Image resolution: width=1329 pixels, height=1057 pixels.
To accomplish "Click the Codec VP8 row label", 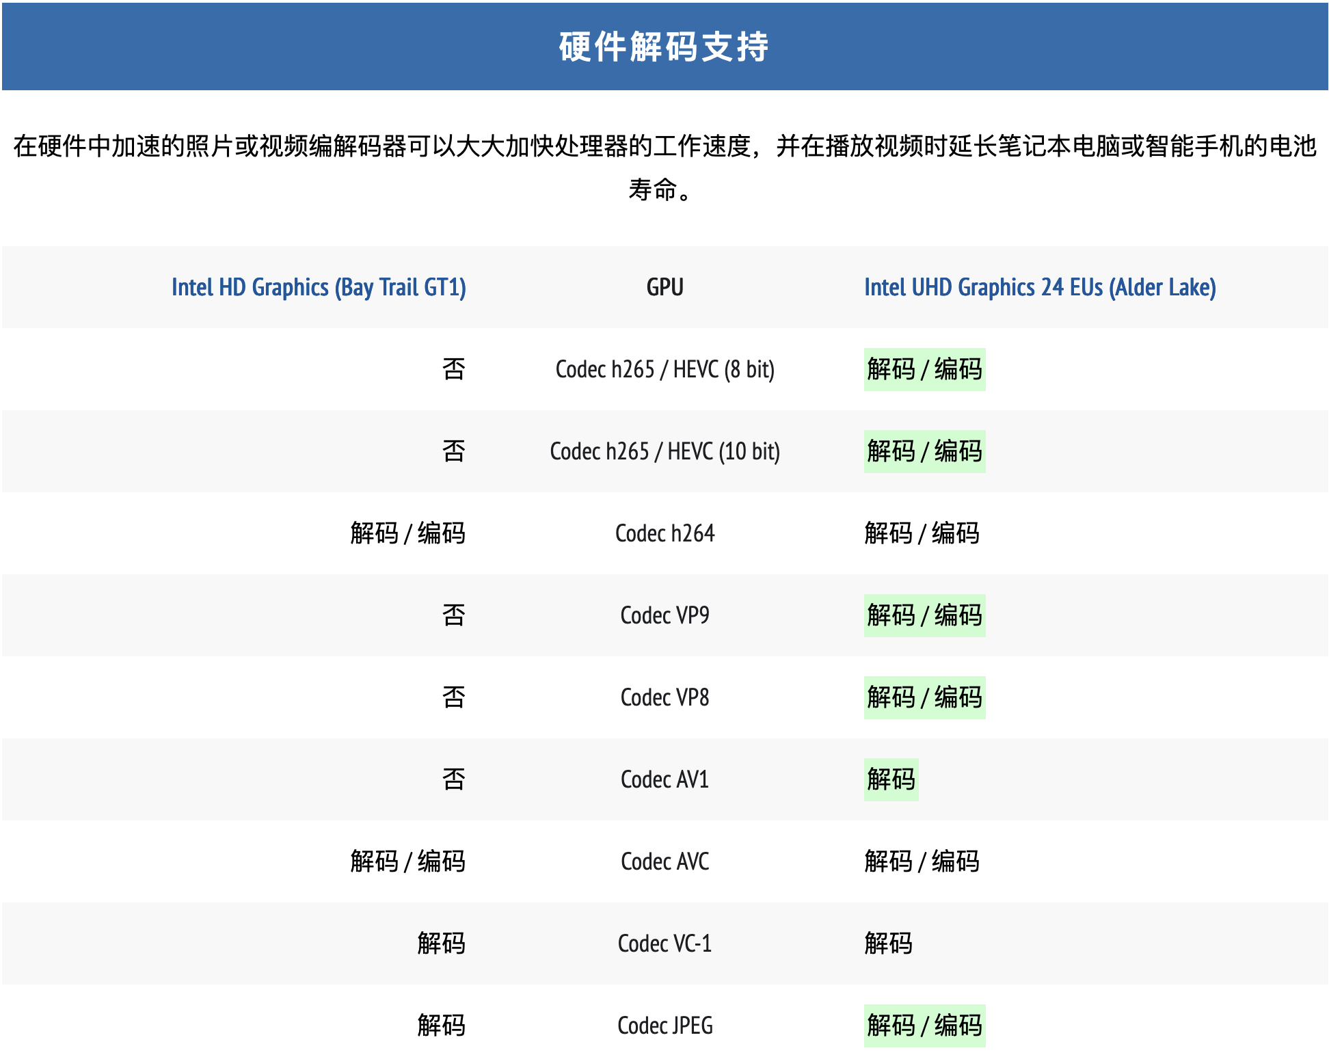I will 664,697.
